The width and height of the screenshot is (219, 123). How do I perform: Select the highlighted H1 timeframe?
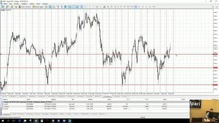[x=136, y=7]
